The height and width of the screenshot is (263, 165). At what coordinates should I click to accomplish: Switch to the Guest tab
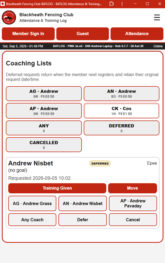[83, 34]
